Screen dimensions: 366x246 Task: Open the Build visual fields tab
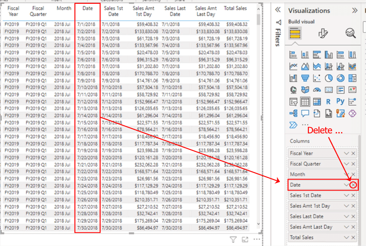click(x=295, y=33)
